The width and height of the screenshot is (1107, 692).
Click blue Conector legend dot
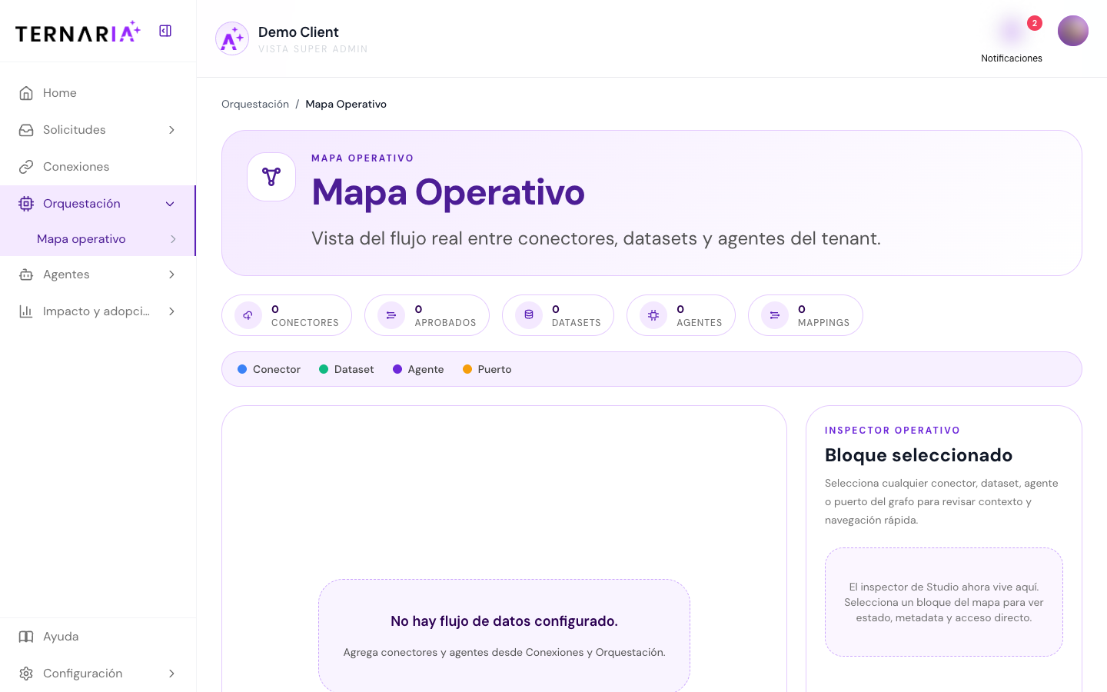click(242, 369)
